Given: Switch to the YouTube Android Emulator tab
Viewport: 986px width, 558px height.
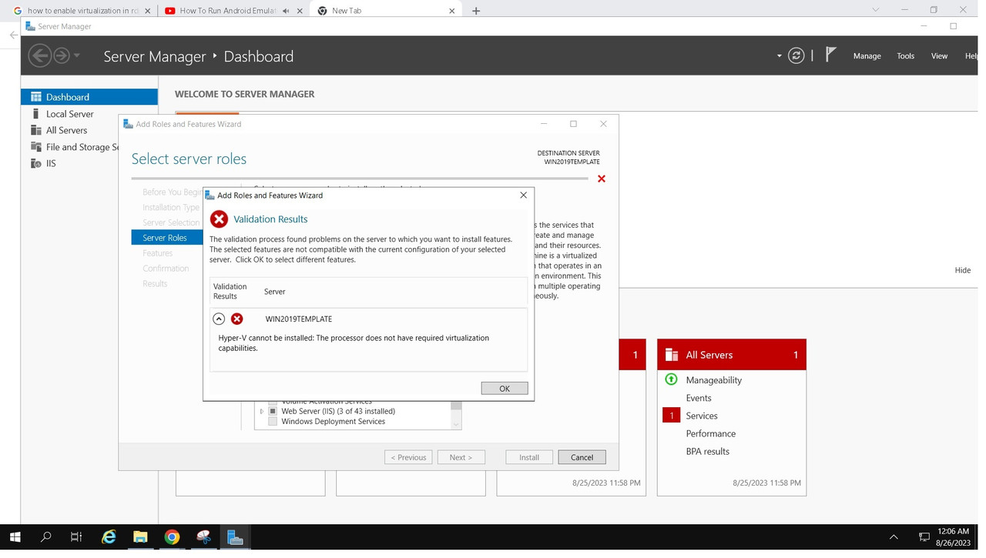Looking at the screenshot, I should (x=233, y=11).
